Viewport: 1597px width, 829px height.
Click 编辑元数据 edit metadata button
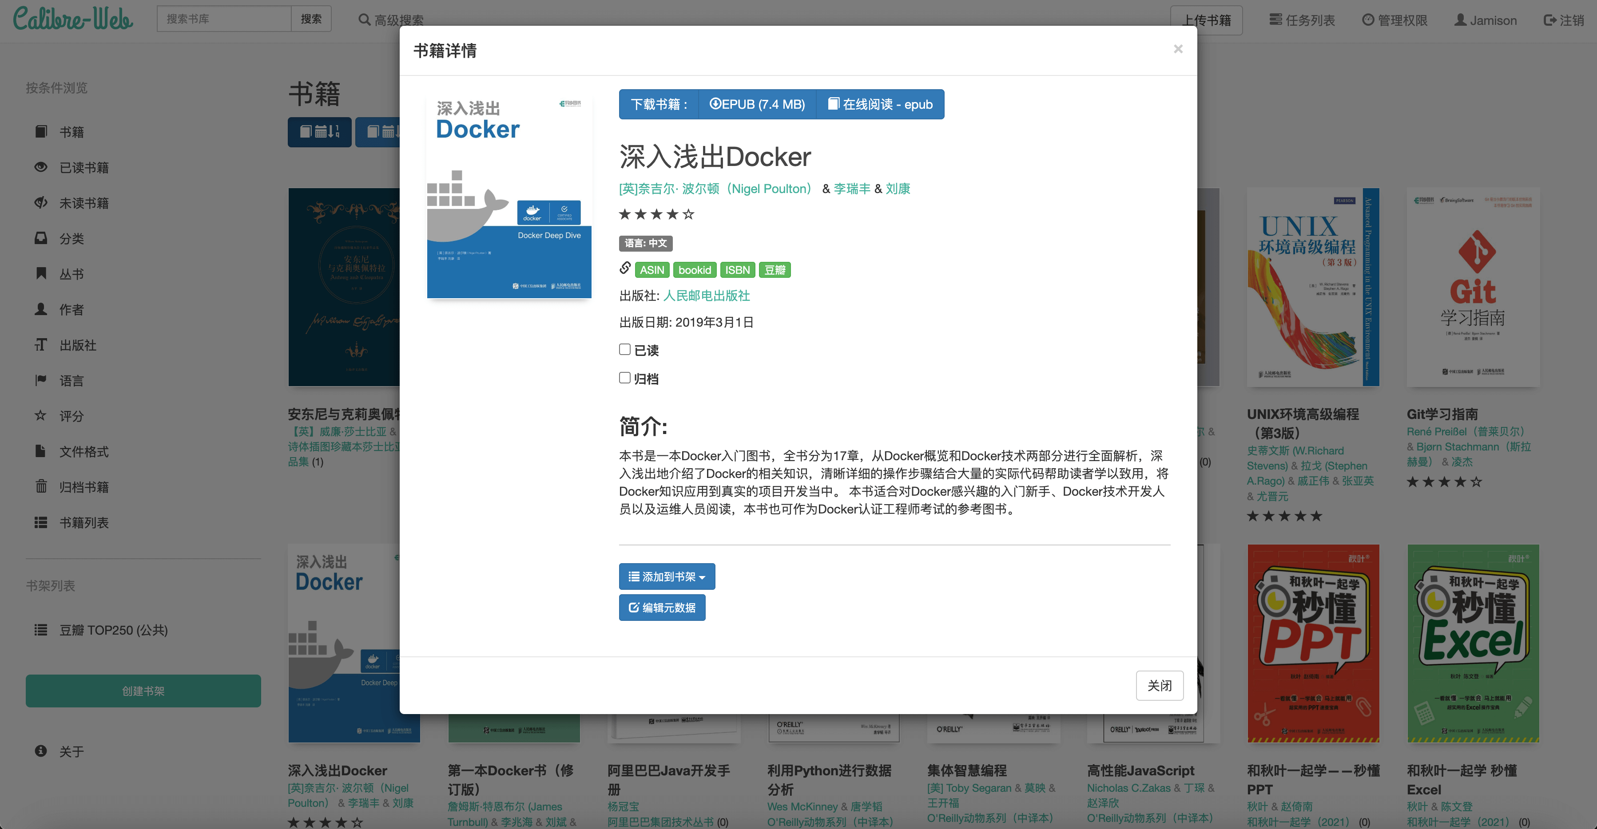tap(661, 607)
